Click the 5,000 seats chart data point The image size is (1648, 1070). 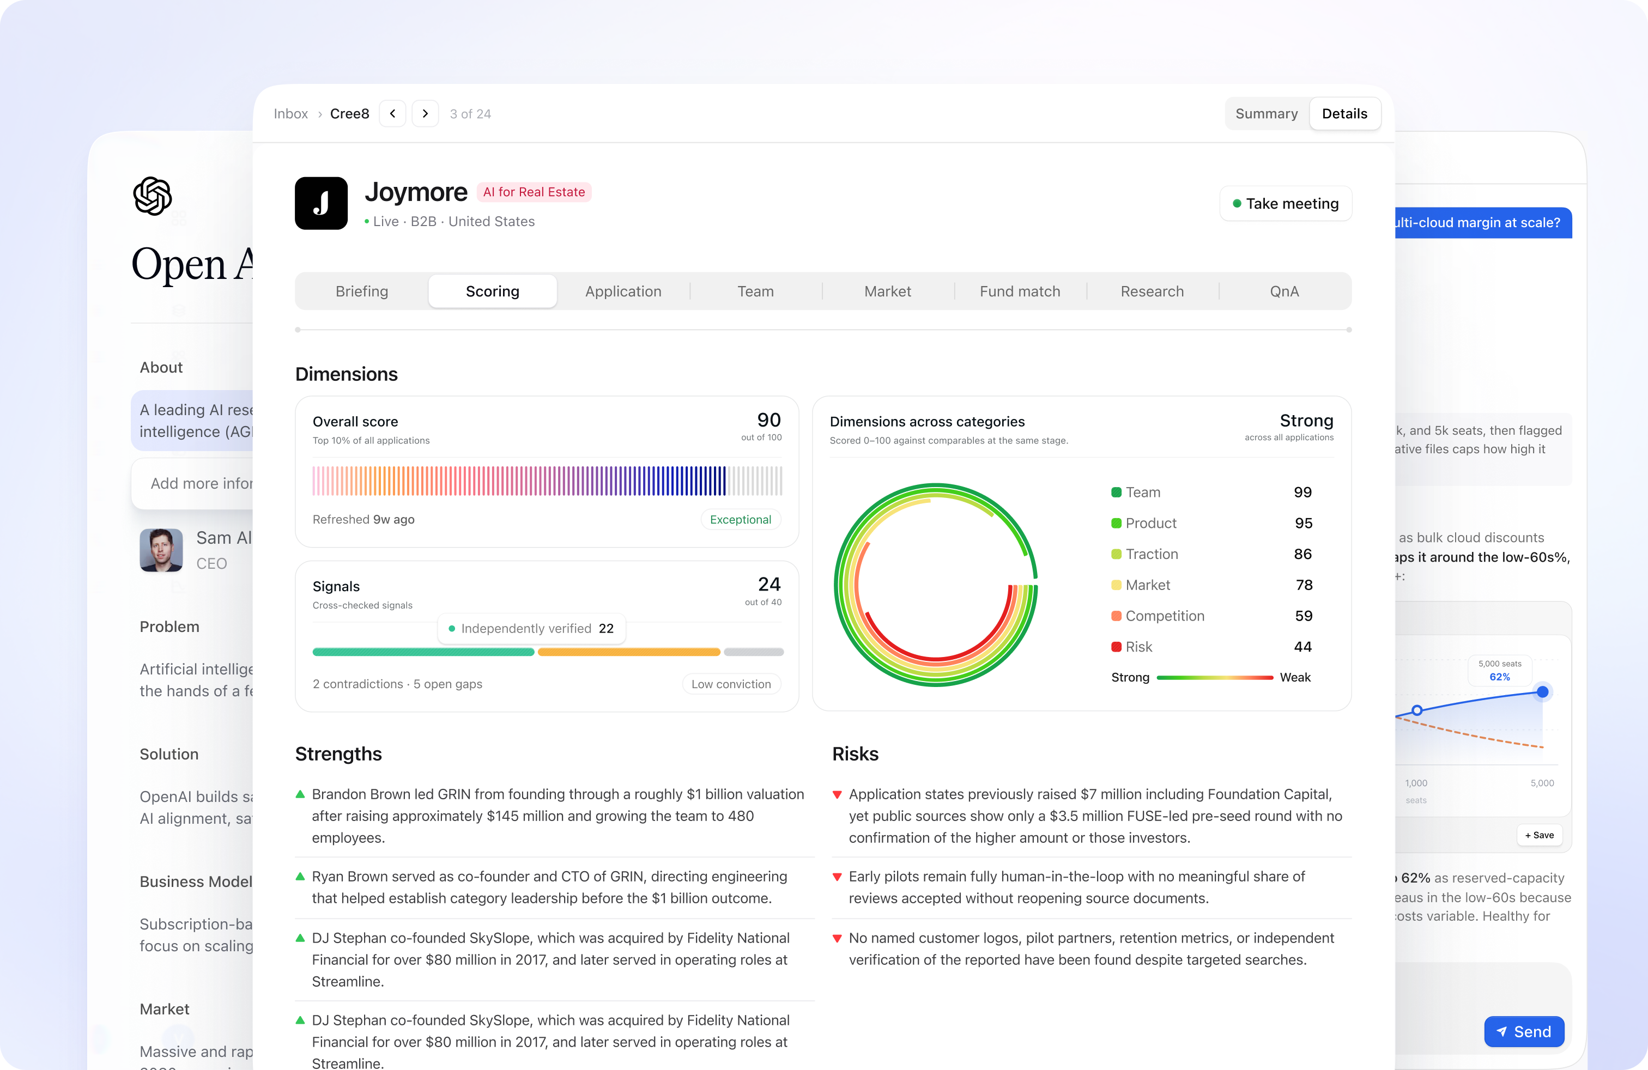[x=1542, y=691]
